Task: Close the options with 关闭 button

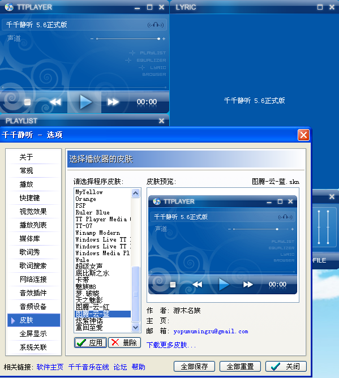Action: point(286,367)
